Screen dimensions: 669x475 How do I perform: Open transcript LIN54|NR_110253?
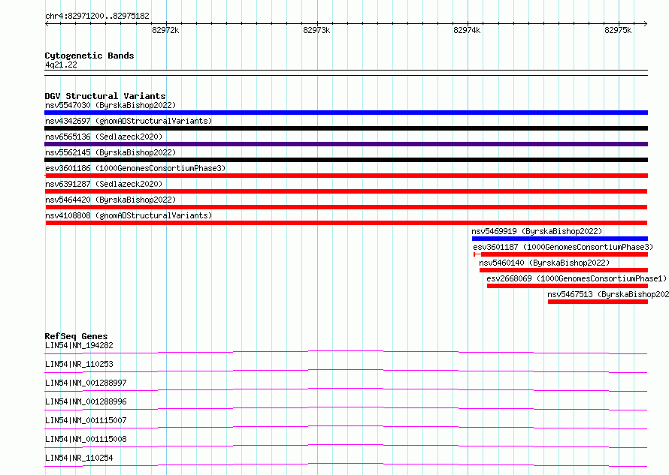pos(79,364)
